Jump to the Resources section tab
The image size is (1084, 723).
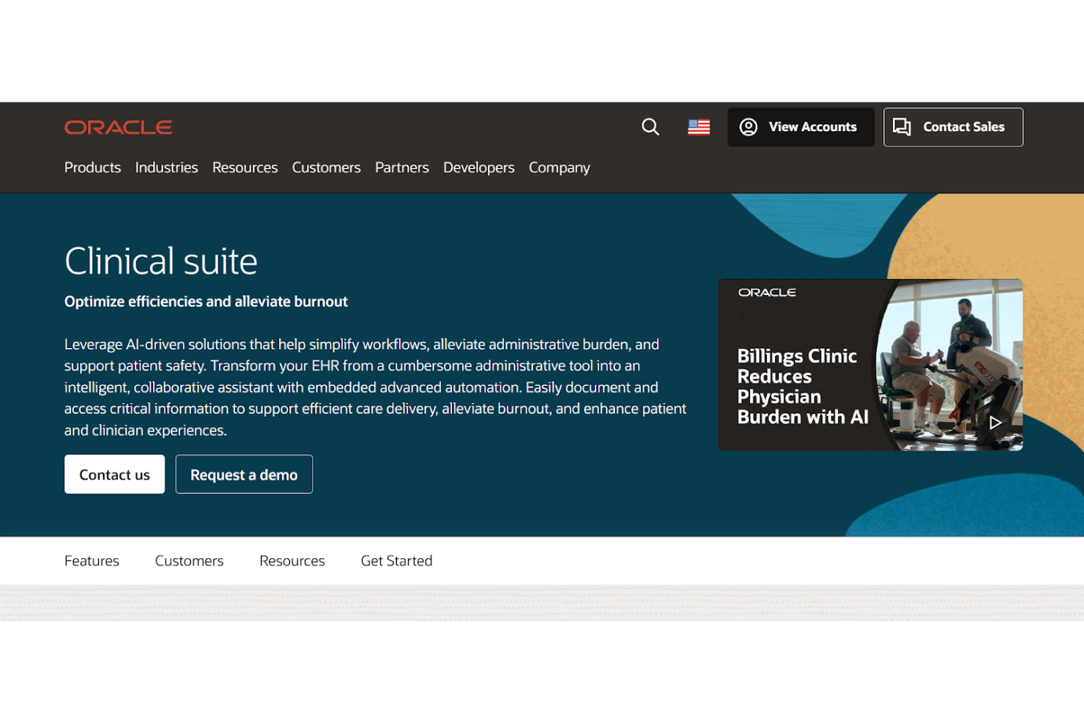pyautogui.click(x=292, y=561)
